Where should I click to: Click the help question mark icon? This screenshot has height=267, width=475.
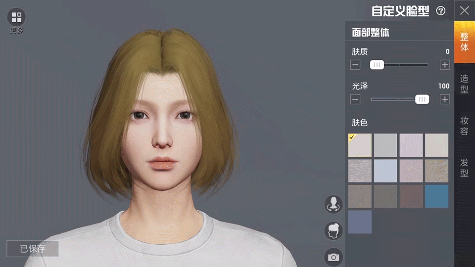pyautogui.click(x=440, y=11)
